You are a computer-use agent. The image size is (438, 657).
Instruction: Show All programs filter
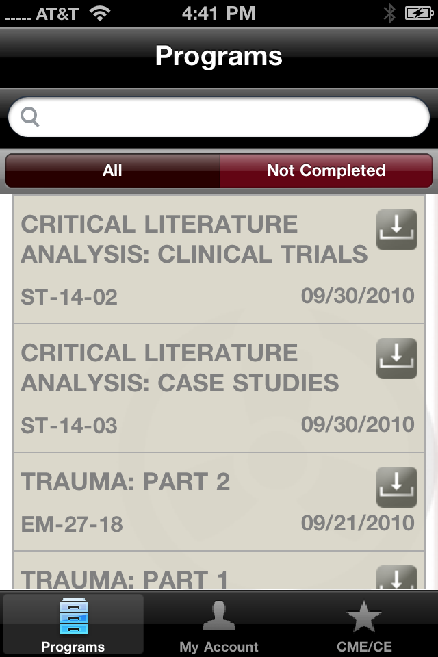[113, 170]
